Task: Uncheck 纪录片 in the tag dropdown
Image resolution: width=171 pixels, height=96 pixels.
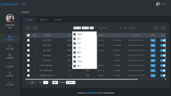Action: coord(75,62)
